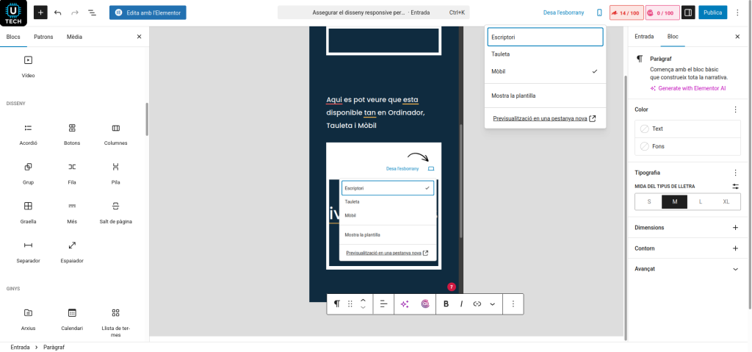
Task: Click the undo arrow in top toolbar
Action: (58, 12)
